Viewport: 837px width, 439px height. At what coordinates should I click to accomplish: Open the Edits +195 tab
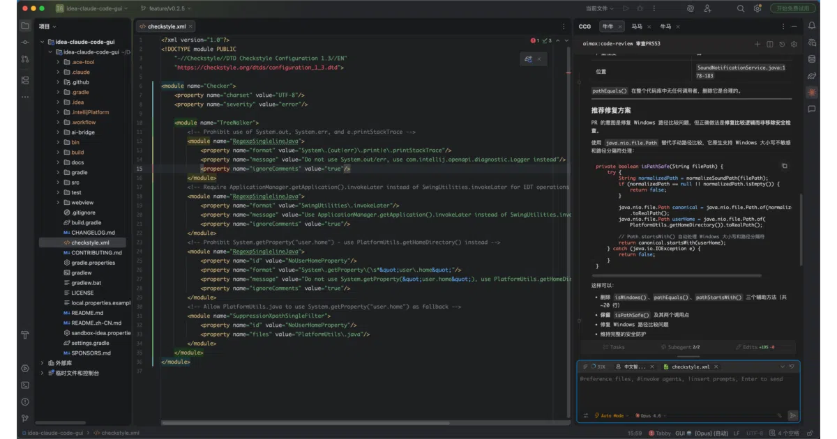(x=757, y=346)
